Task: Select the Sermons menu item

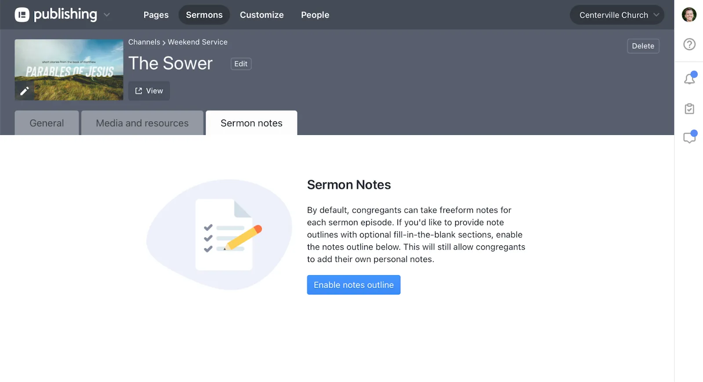Action: click(204, 15)
